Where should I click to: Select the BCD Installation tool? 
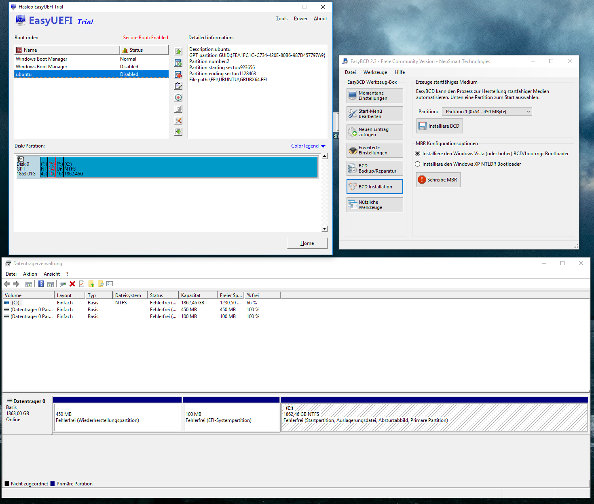pyautogui.click(x=375, y=187)
